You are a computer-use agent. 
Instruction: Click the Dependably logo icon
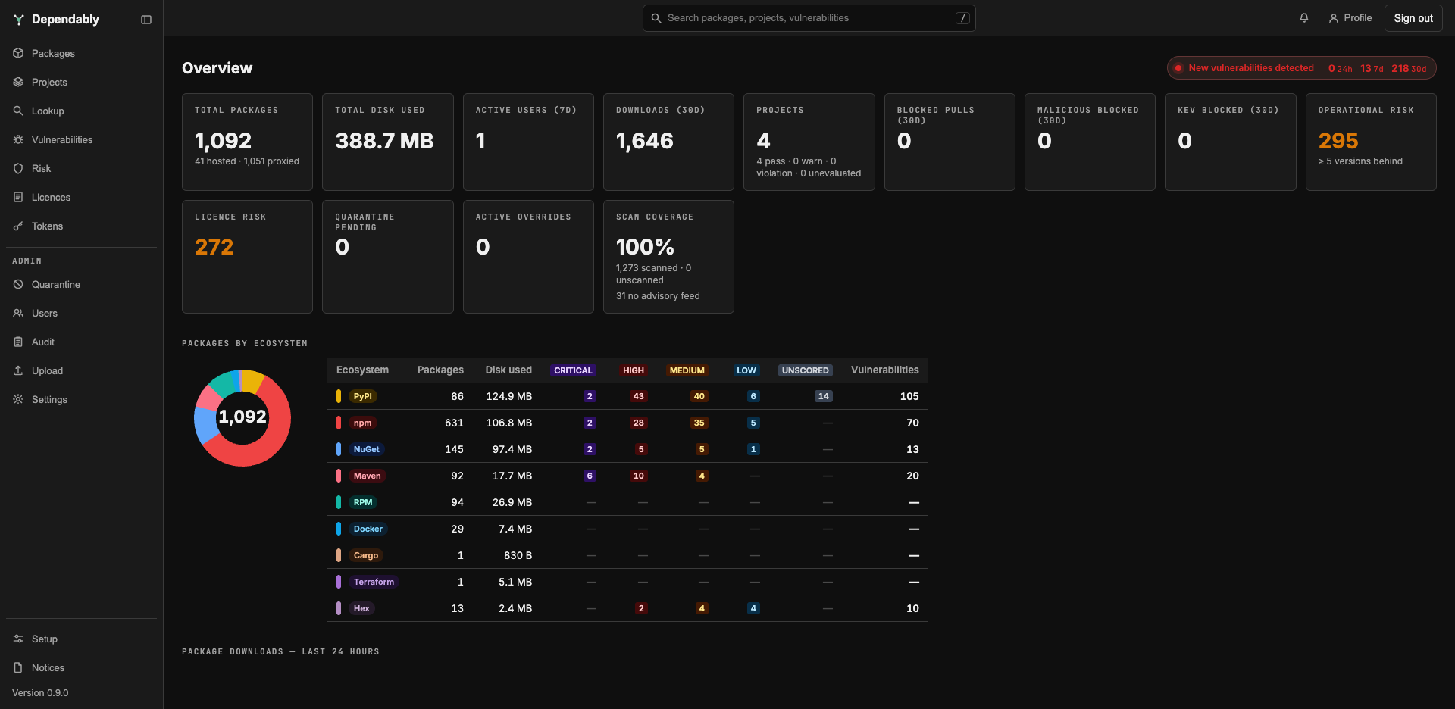18,20
